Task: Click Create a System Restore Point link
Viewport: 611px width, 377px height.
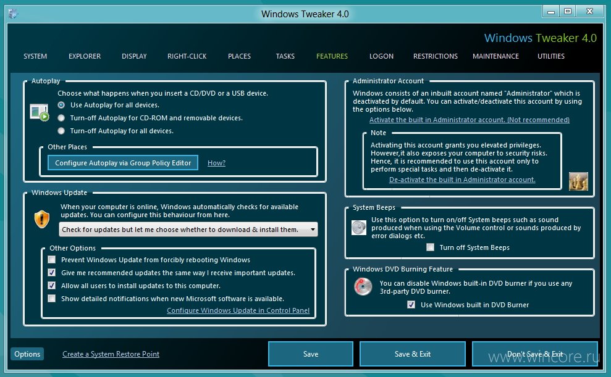Action: [x=111, y=354]
